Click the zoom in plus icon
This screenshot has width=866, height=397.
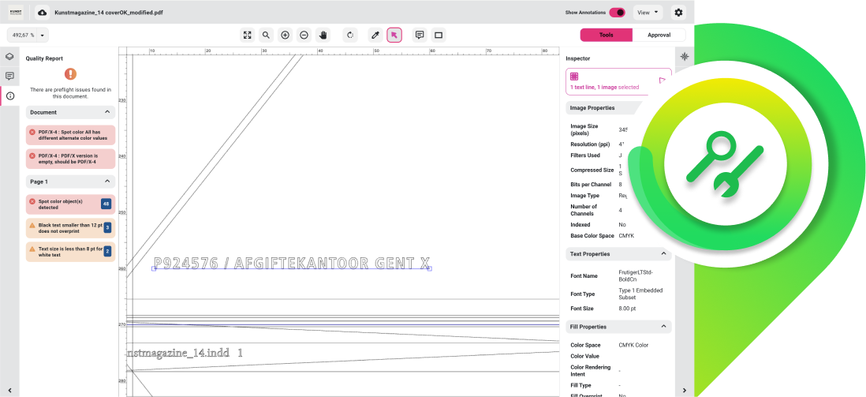[x=285, y=36]
